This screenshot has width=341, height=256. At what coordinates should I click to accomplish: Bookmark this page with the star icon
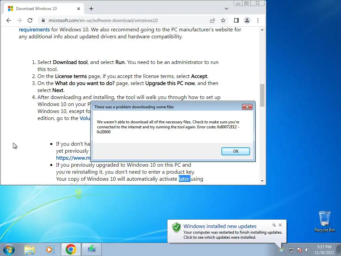[x=223, y=20]
